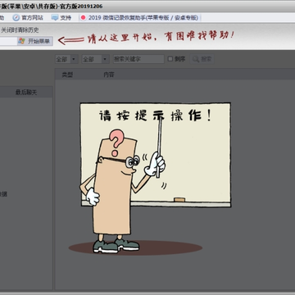
Task: Open the 支持 support chat item
Action: [61, 18]
